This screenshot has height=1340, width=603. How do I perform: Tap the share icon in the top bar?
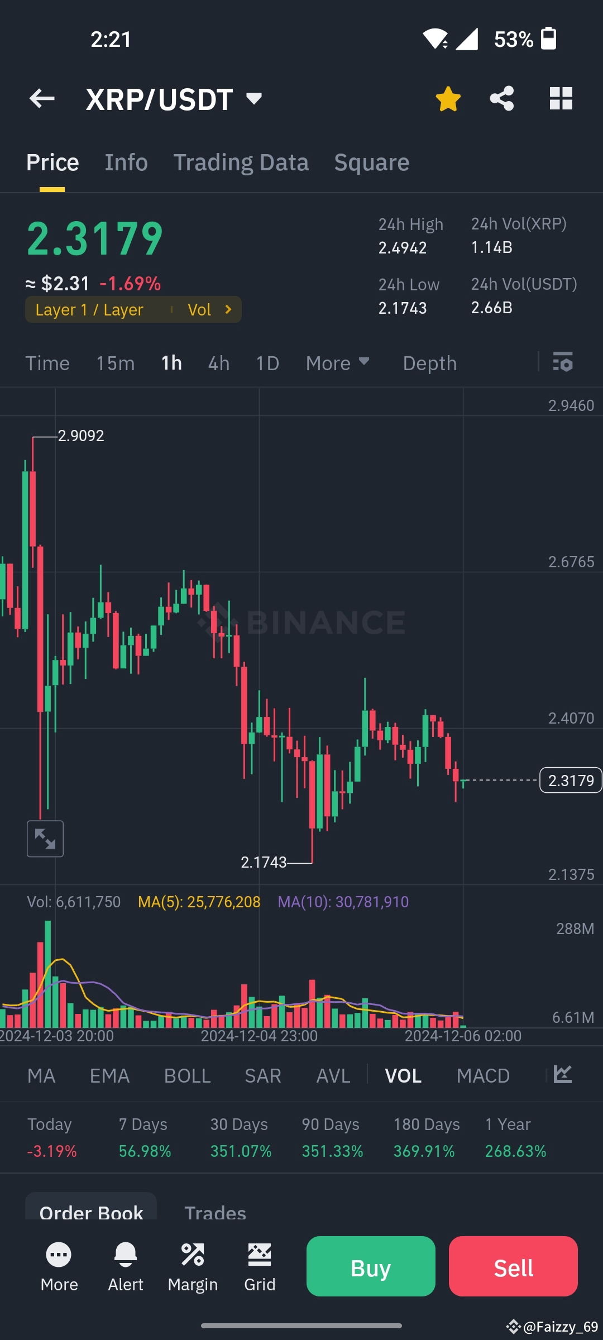click(x=501, y=98)
